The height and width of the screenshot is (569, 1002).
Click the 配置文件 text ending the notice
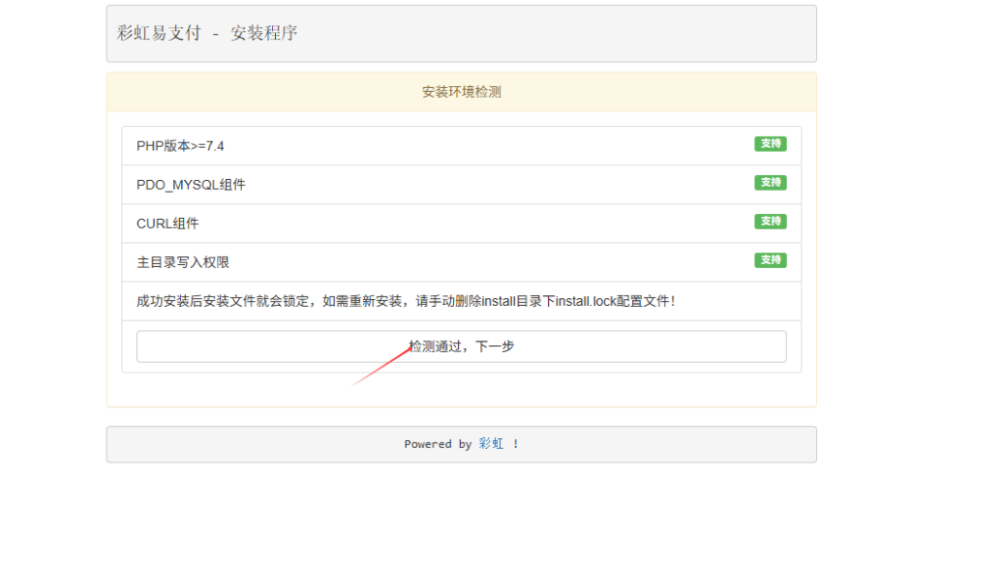(646, 301)
